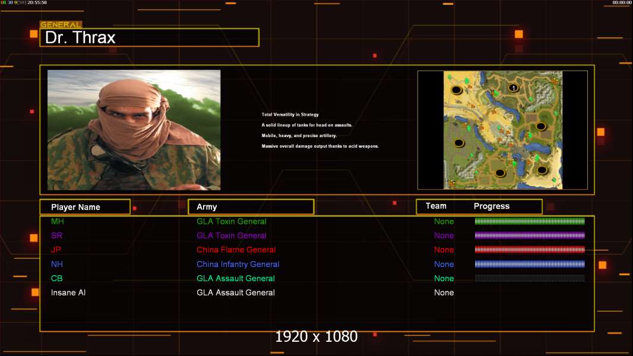Click the Dr. Thrax general name box

coord(150,37)
